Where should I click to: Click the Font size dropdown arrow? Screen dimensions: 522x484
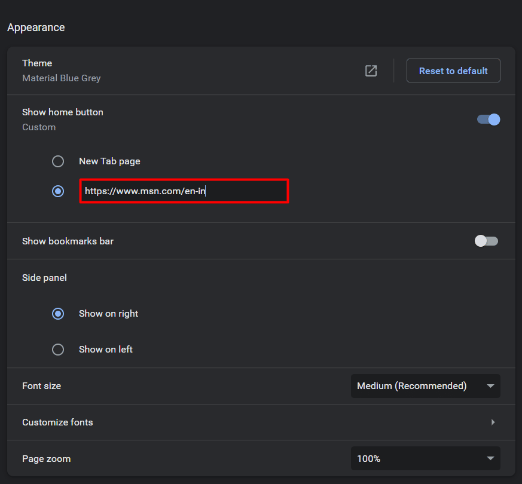pyautogui.click(x=490, y=386)
